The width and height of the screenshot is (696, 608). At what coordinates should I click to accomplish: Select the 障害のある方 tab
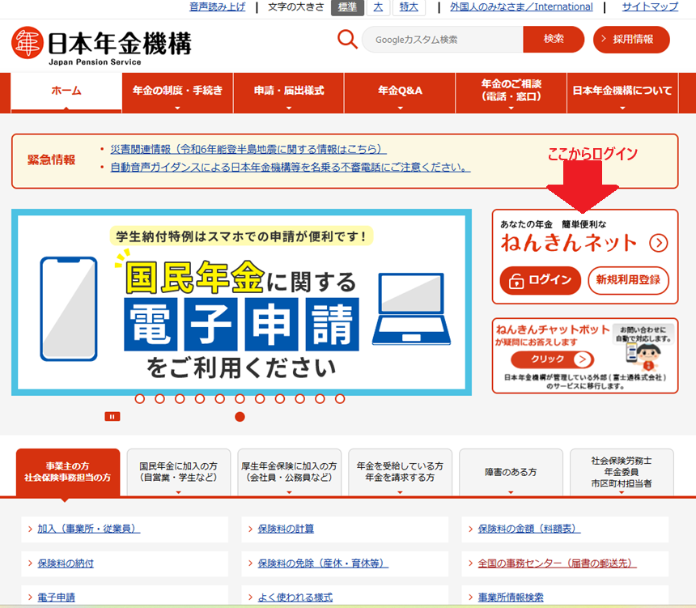tap(511, 472)
